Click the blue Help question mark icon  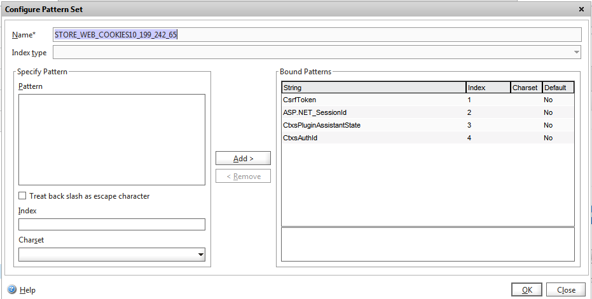(x=11, y=290)
